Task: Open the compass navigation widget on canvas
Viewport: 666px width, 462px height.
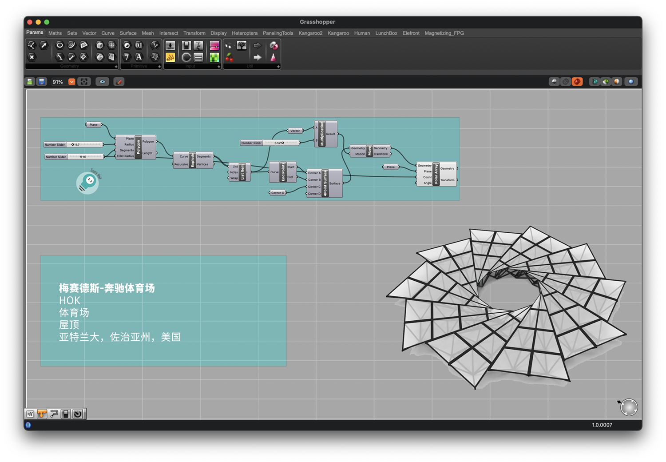Action: pos(628,406)
